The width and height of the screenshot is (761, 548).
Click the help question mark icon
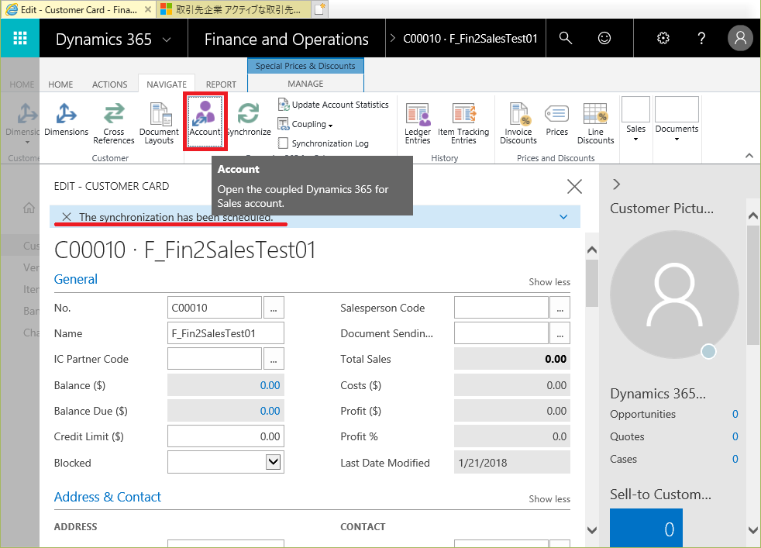[701, 38]
